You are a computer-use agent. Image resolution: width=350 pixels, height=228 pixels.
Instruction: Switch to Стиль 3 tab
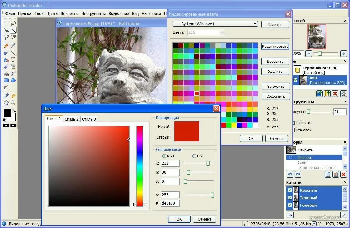point(89,119)
